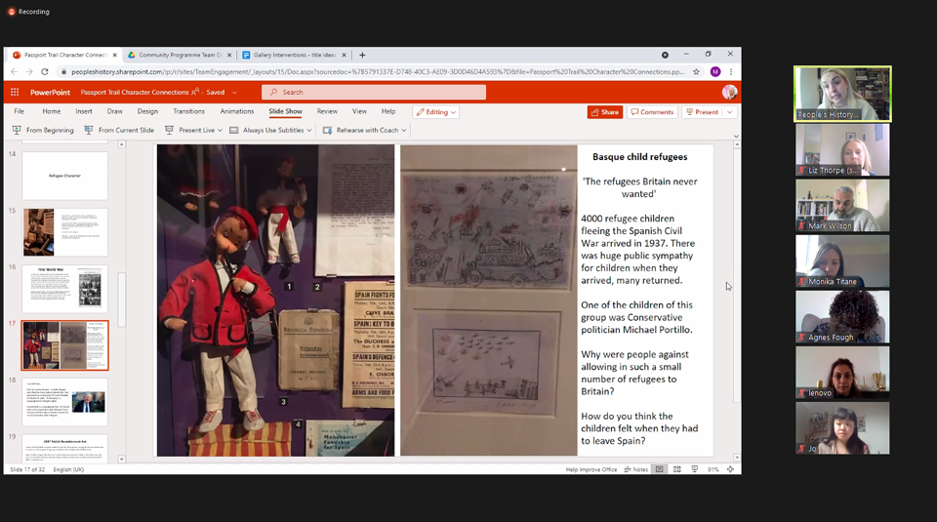Expand the Rehearse with Coach dropdown arrow
The width and height of the screenshot is (937, 522).
(x=404, y=130)
